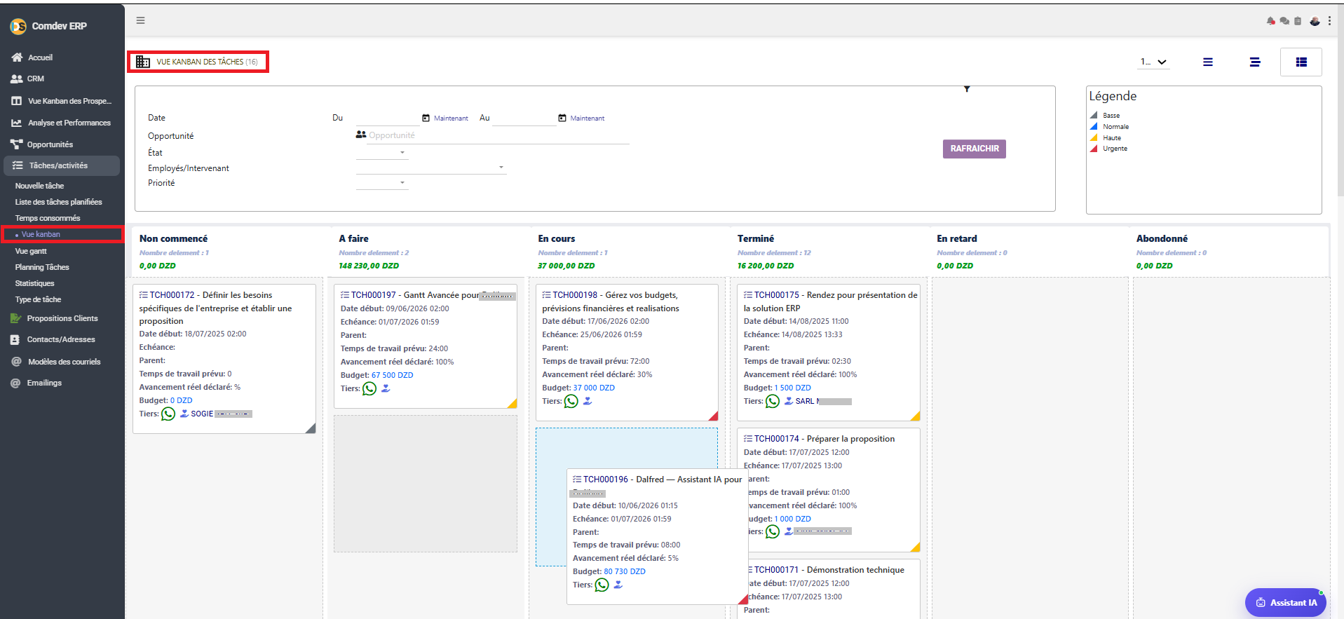Open the Priorité dropdown
The width and height of the screenshot is (1344, 619).
coord(382,182)
